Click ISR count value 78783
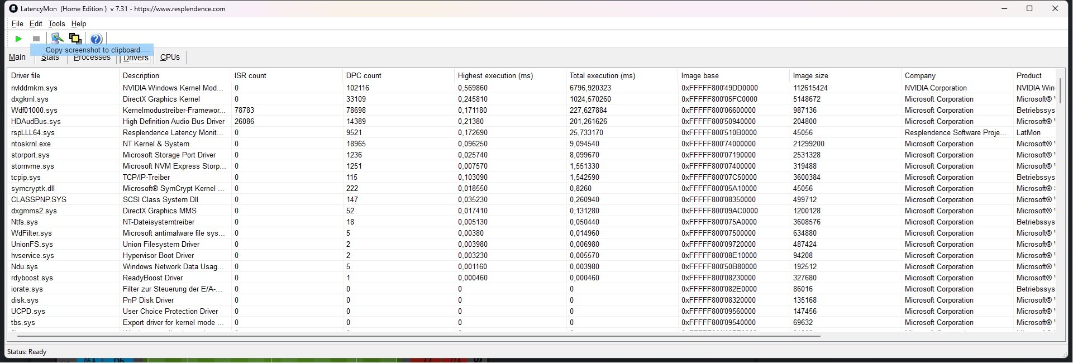The image size is (1073, 363). click(x=244, y=110)
